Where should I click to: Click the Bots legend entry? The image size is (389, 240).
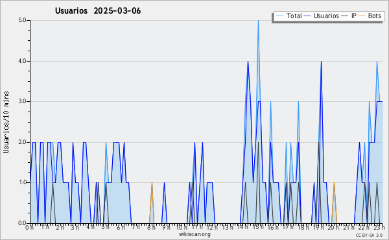(x=370, y=16)
